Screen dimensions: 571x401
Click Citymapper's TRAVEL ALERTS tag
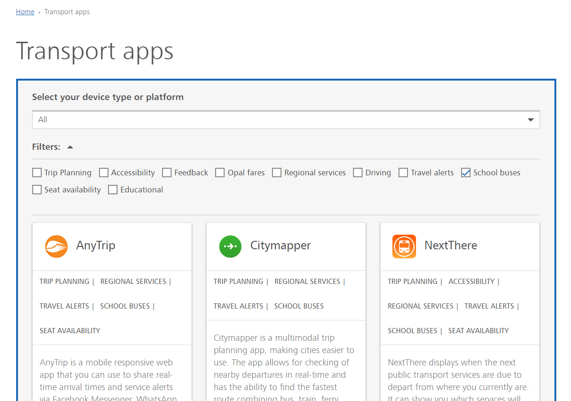coord(238,306)
